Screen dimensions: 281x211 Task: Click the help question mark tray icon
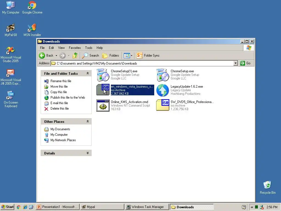point(244,207)
